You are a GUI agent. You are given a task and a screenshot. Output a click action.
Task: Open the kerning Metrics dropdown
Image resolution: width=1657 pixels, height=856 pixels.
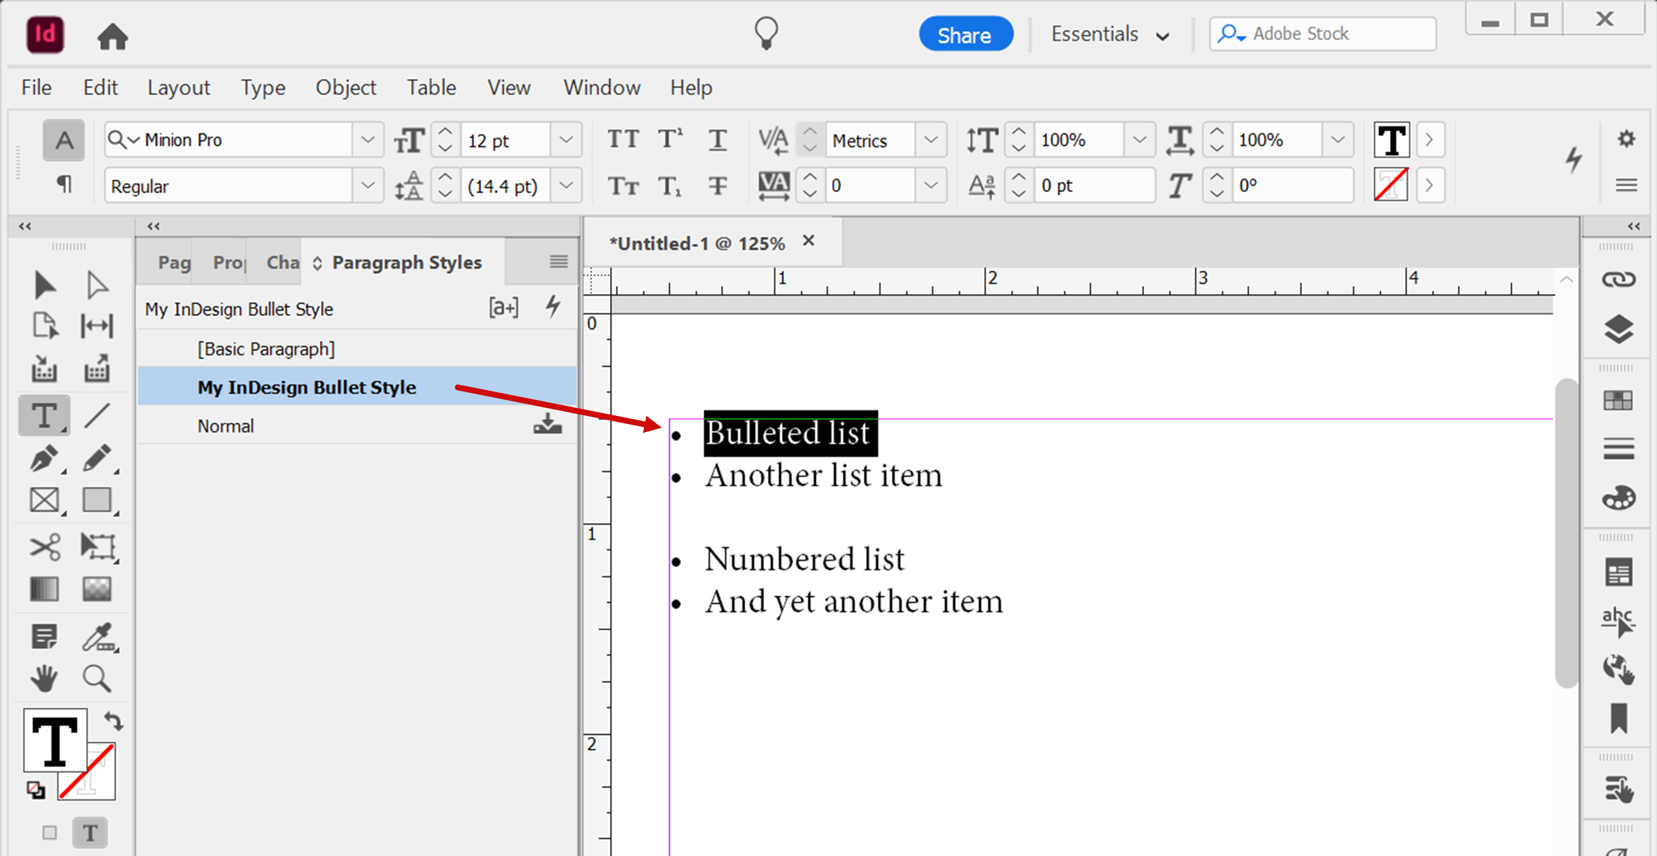coord(932,140)
